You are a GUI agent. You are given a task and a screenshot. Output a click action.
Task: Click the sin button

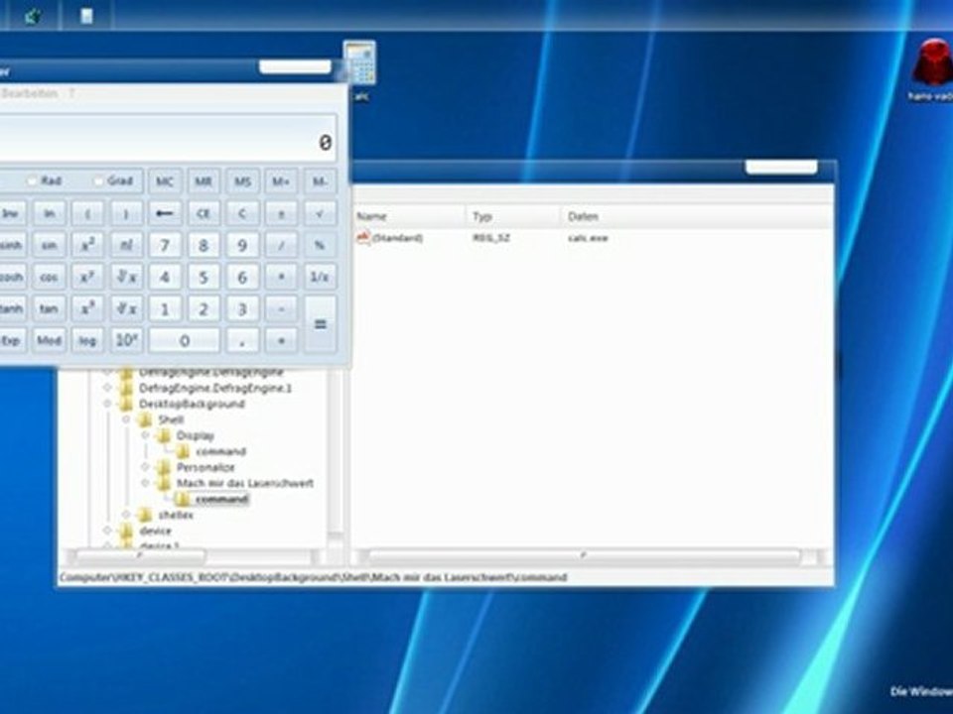49,245
